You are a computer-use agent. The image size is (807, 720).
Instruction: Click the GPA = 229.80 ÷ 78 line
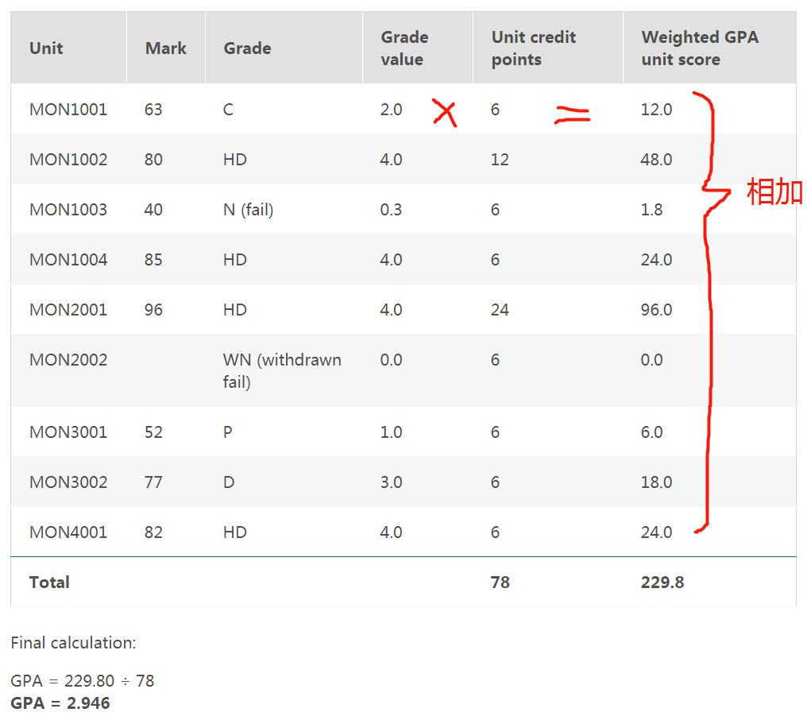point(83,681)
